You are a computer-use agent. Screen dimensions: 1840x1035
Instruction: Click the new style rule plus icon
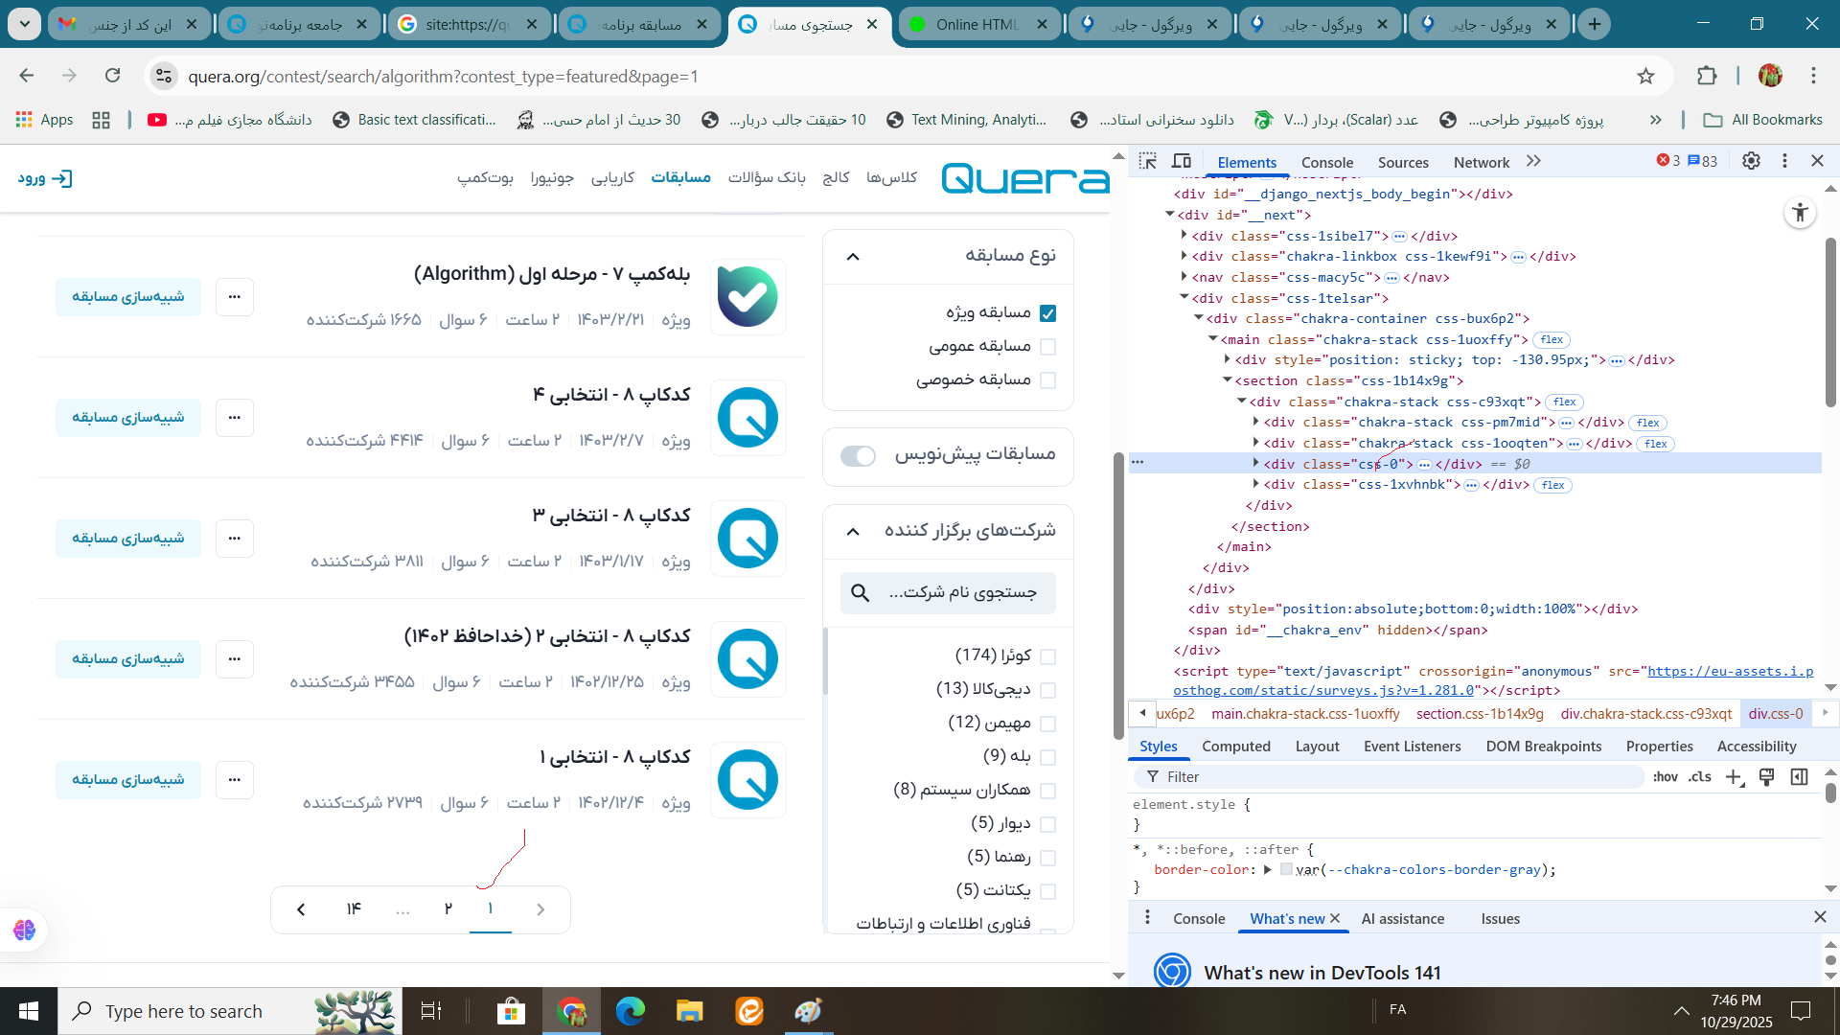coord(1734,777)
